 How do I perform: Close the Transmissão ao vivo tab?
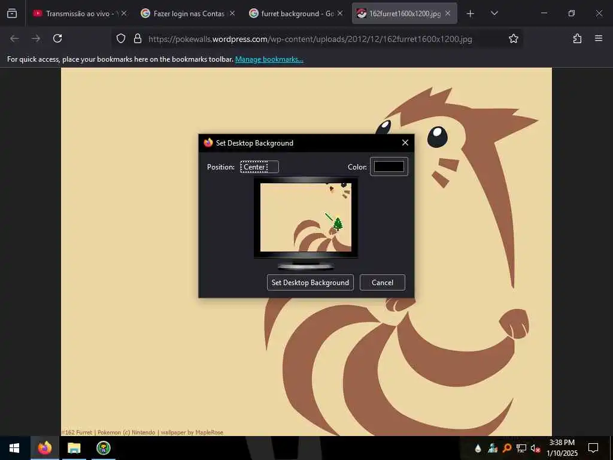coord(124,13)
